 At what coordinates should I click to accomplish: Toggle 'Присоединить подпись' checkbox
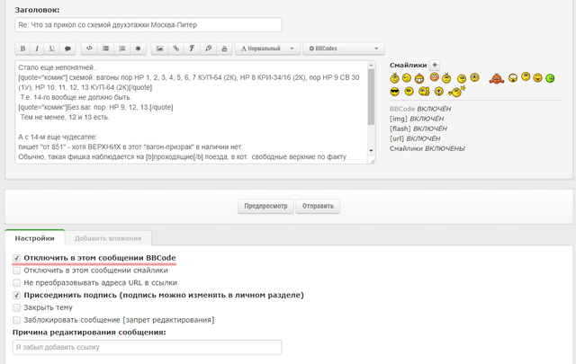[18, 295]
